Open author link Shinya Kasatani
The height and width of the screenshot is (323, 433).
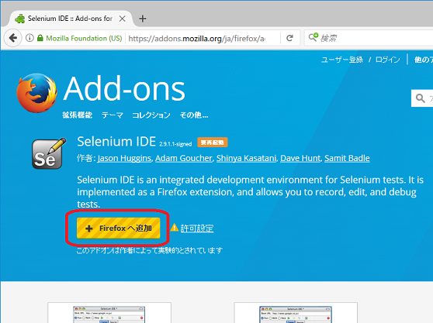coord(246,158)
